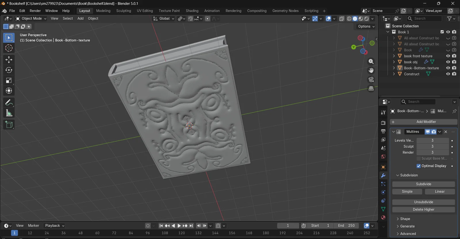Uncheck the Optimal Display checkbox
The image size is (460, 239).
pos(419,166)
